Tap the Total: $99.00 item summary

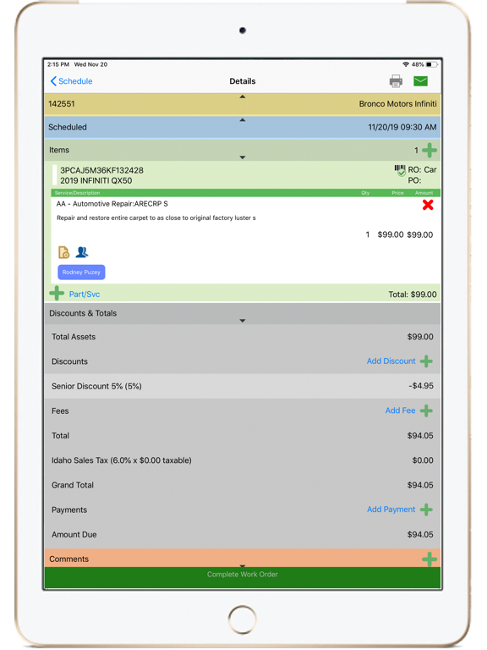[412, 295]
